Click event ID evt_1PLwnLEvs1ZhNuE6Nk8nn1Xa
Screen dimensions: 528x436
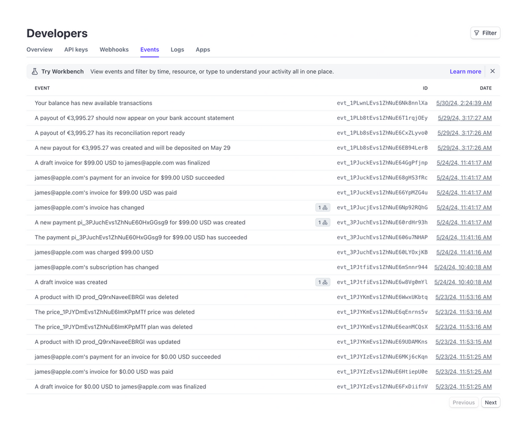pyautogui.click(x=382, y=103)
